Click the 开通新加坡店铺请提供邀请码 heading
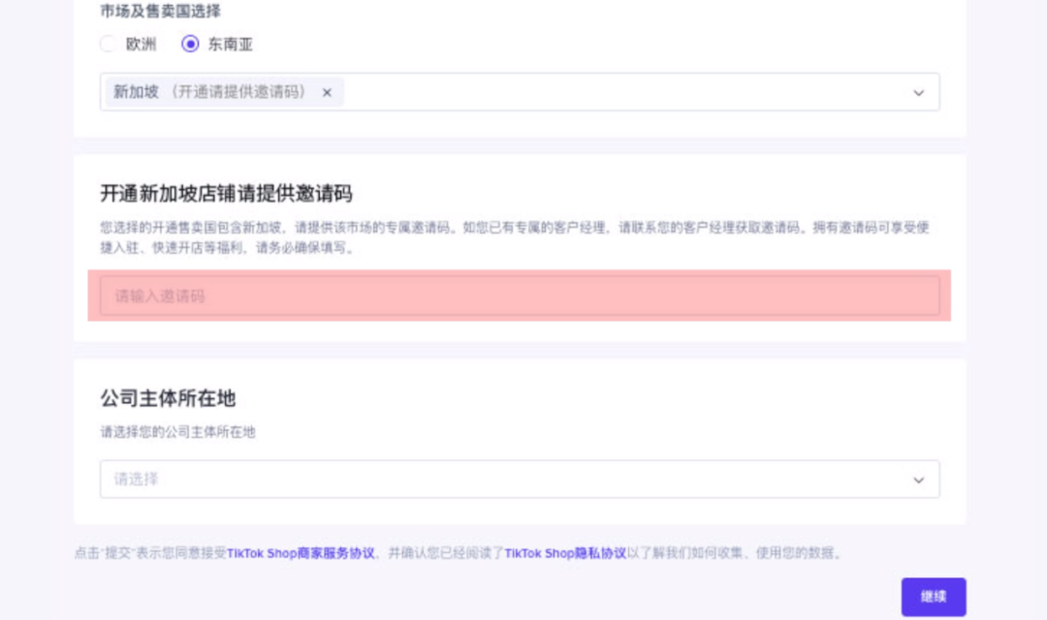The height and width of the screenshot is (620, 1047). pyautogui.click(x=225, y=194)
